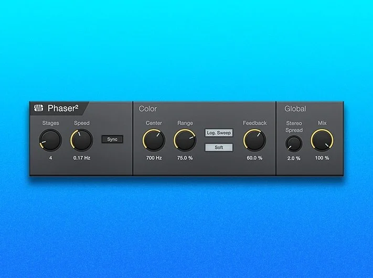Click the Speed knob
The height and width of the screenshot is (278, 373).
pos(82,140)
